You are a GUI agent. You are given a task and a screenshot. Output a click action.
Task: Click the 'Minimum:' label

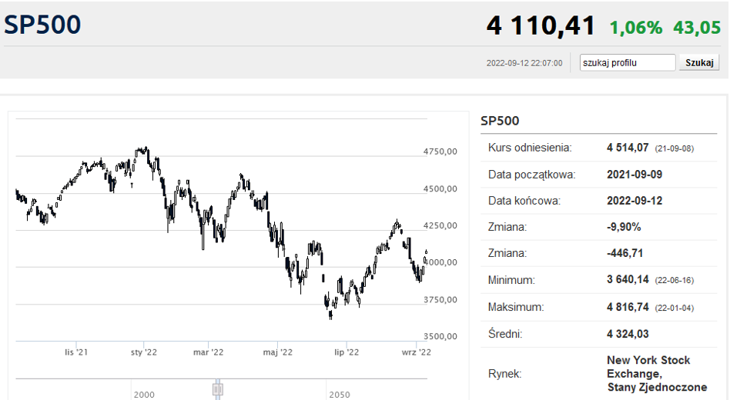tap(511, 280)
